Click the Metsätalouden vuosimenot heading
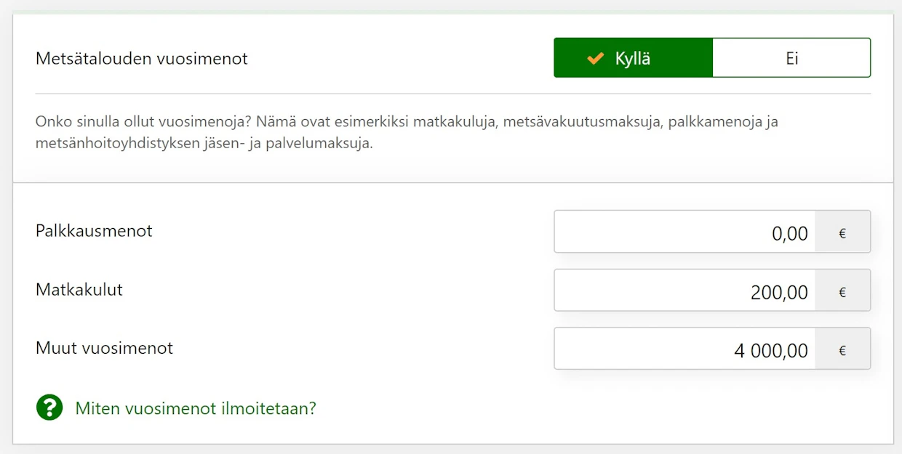The height and width of the screenshot is (454, 902). tap(142, 59)
